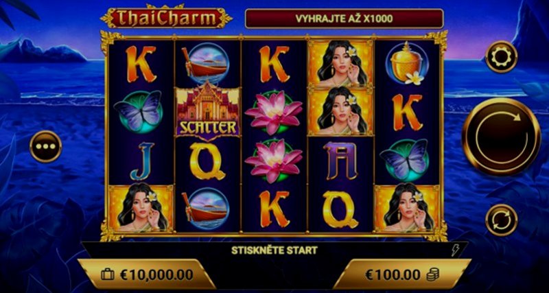Click the purple A symbol
The image size is (549, 293).
(x=340, y=161)
